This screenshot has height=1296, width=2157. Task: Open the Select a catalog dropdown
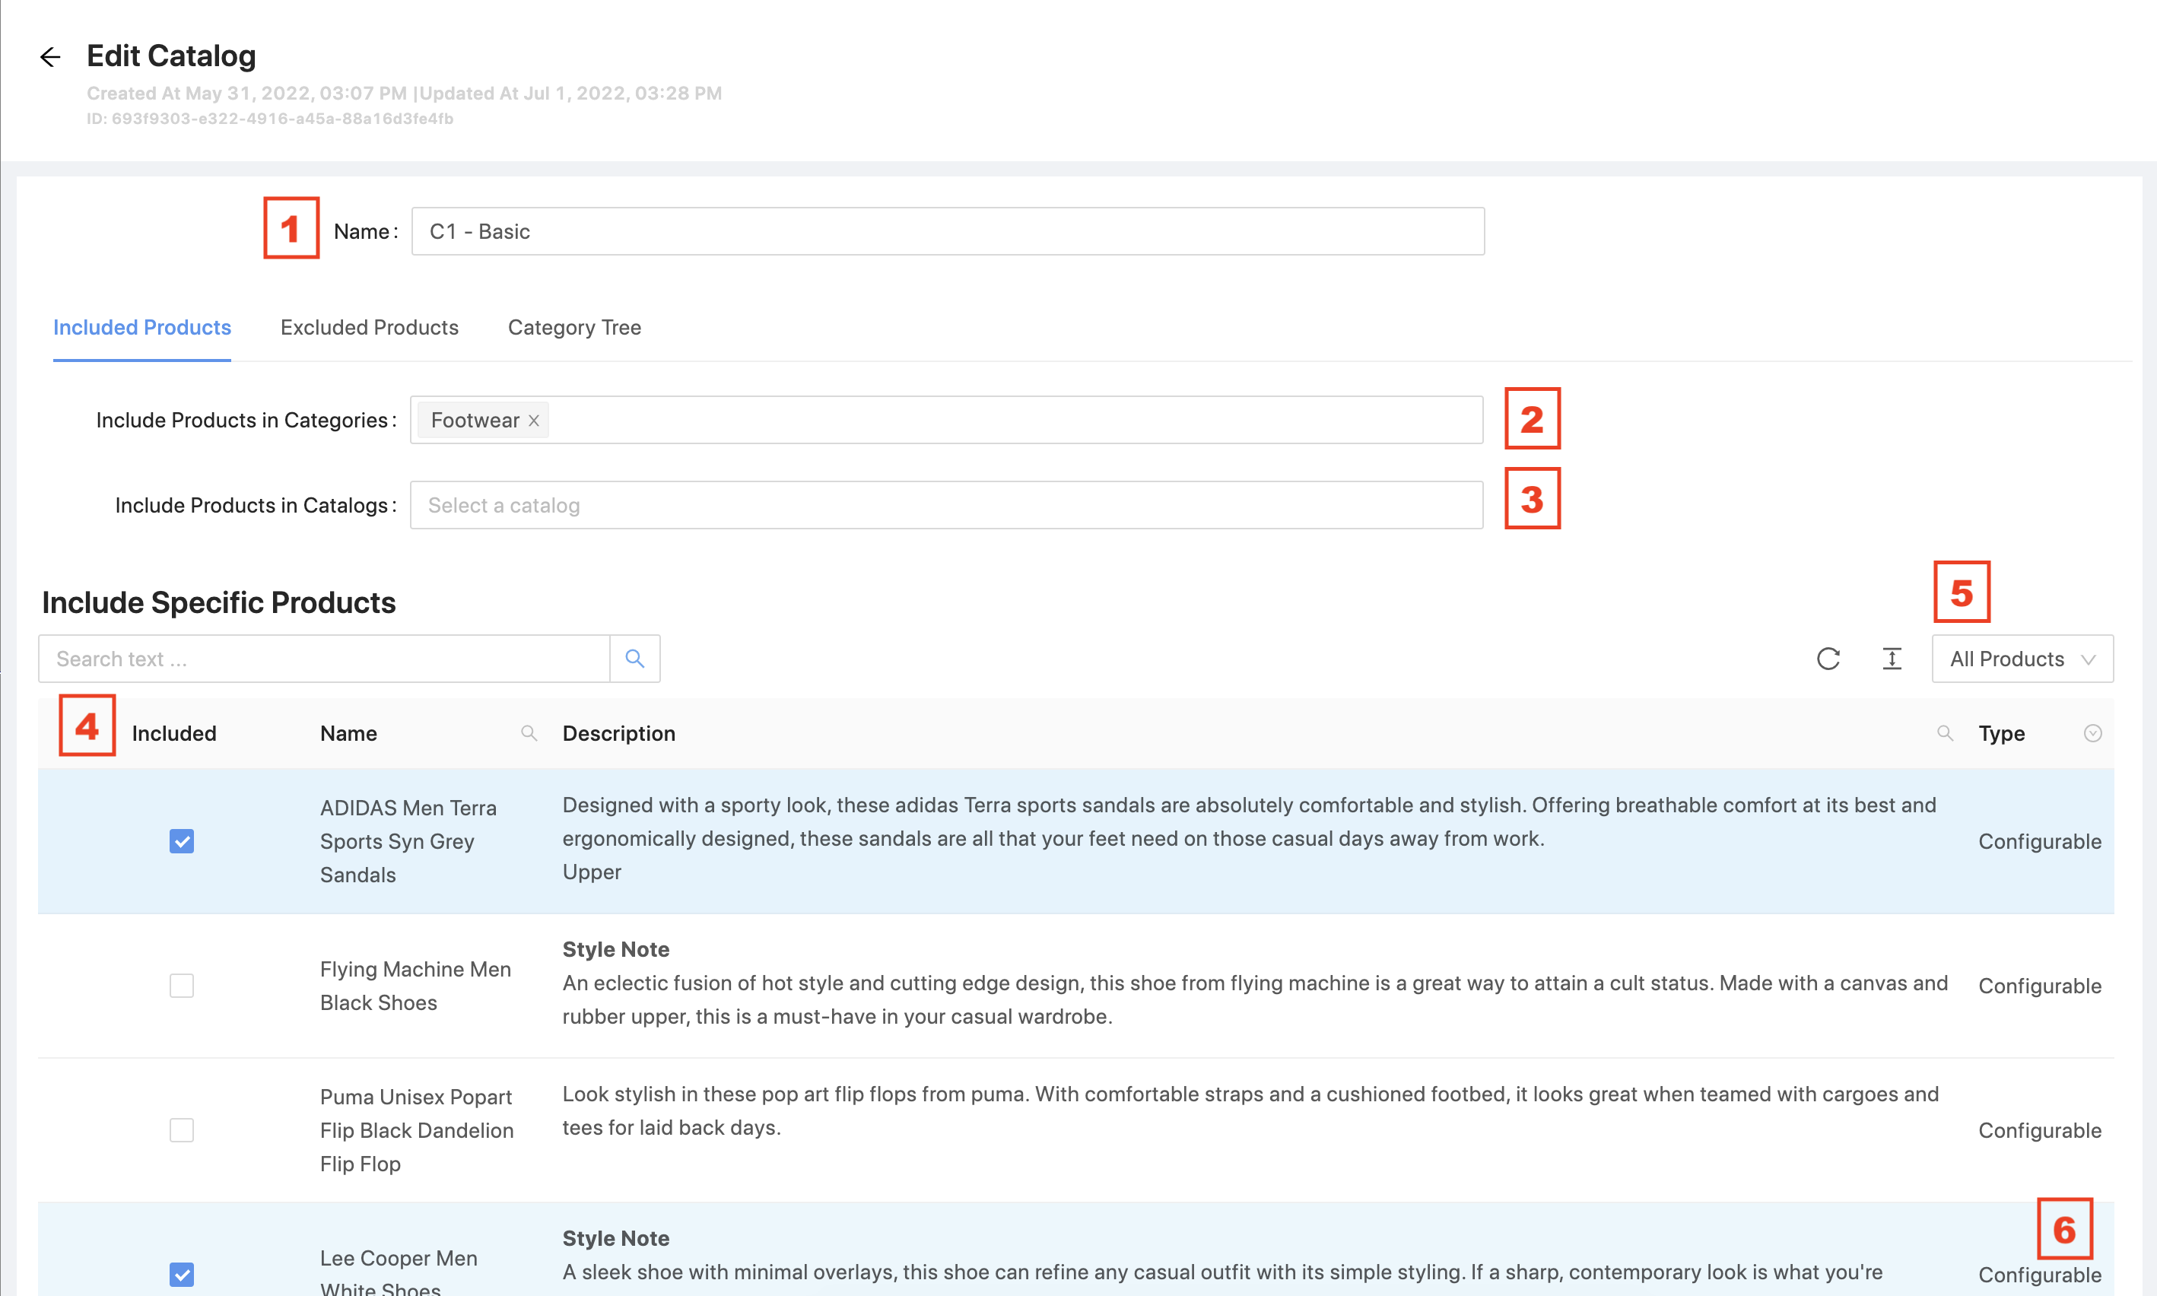pyautogui.click(x=947, y=505)
